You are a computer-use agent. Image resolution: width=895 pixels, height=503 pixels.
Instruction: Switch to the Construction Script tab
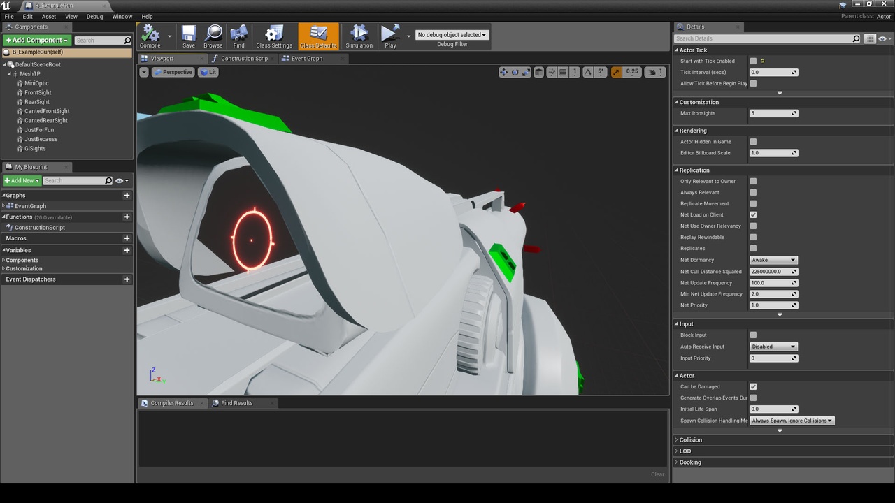point(241,58)
